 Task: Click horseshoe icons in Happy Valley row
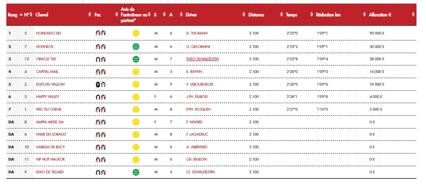[x=100, y=97]
